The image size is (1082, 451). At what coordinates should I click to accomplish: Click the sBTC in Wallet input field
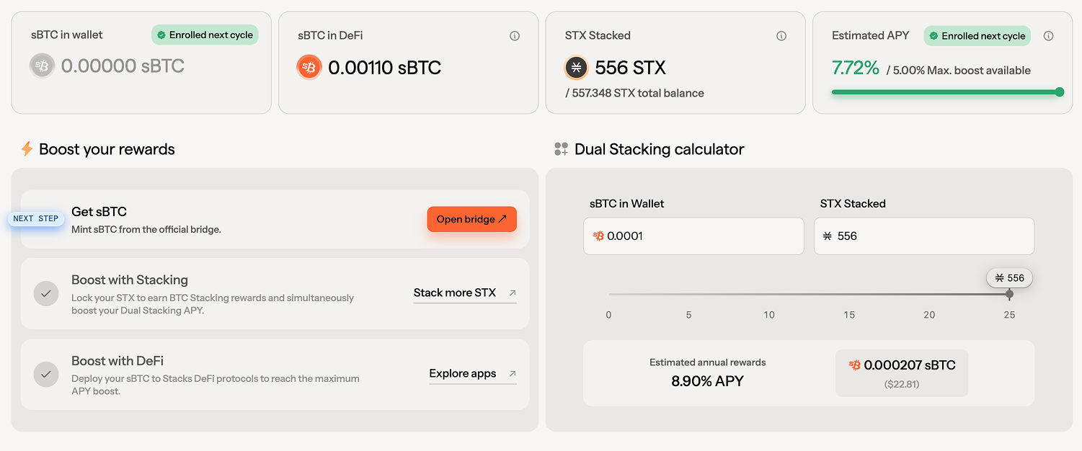(693, 236)
